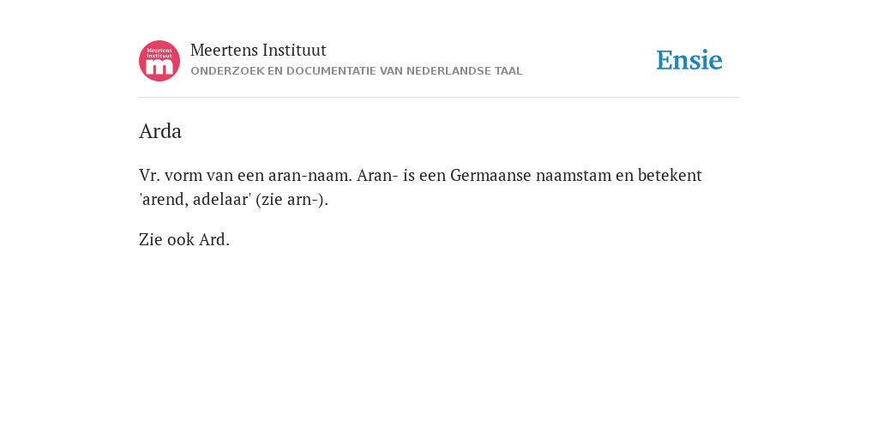Click the pink Meertens Instituut round logo

159,61
